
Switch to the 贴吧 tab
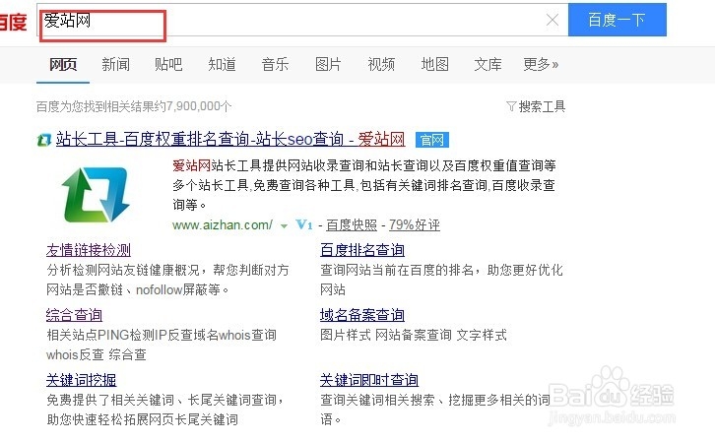pos(168,64)
